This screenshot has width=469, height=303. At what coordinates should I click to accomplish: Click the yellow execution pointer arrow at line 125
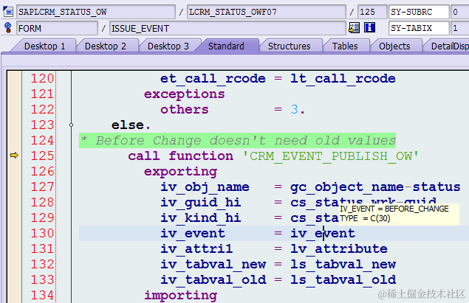[14, 156]
